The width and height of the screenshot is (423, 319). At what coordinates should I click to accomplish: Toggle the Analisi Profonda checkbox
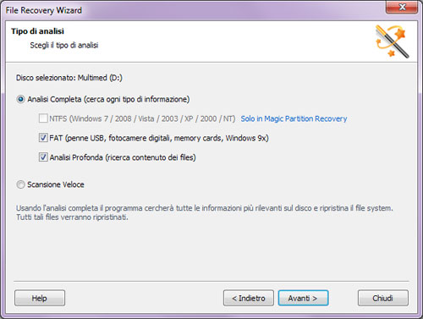43,157
